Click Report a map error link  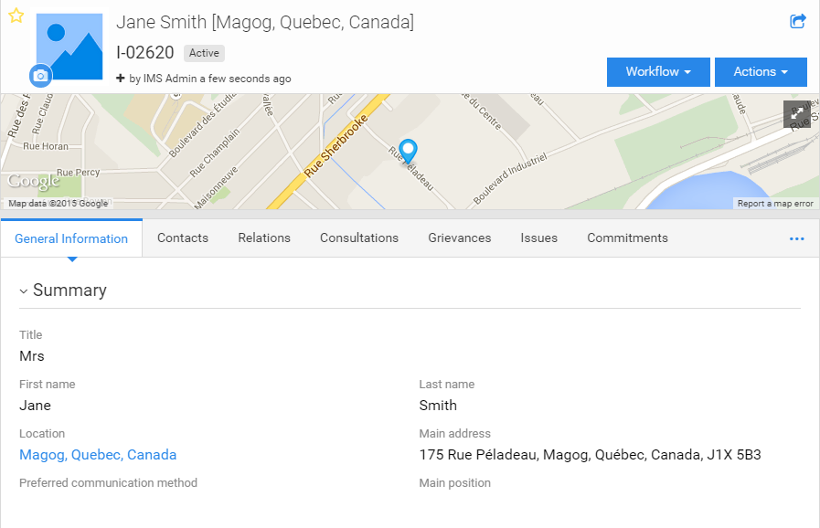[x=775, y=204]
